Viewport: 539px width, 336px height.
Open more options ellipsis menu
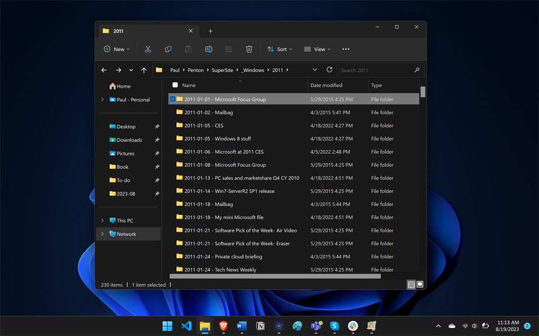click(346, 49)
